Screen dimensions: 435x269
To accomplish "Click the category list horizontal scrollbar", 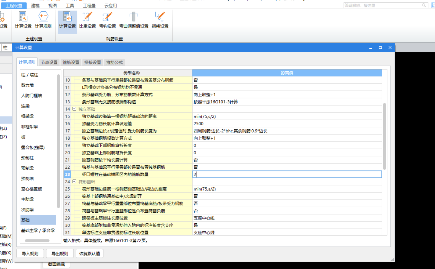I will point(37,241).
